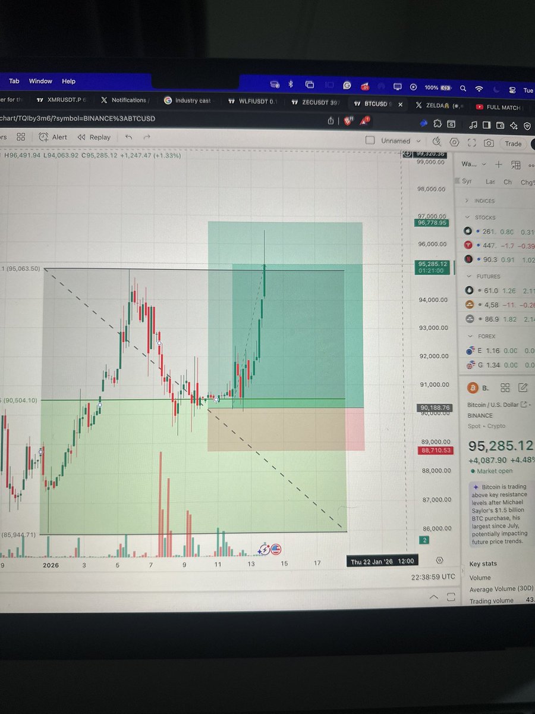Open the Alert tool in toolbar
Screen dimensions: 535x714
53,137
